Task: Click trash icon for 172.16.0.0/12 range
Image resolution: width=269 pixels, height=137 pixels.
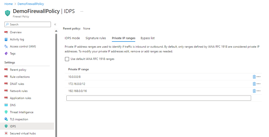Action: click(x=254, y=84)
